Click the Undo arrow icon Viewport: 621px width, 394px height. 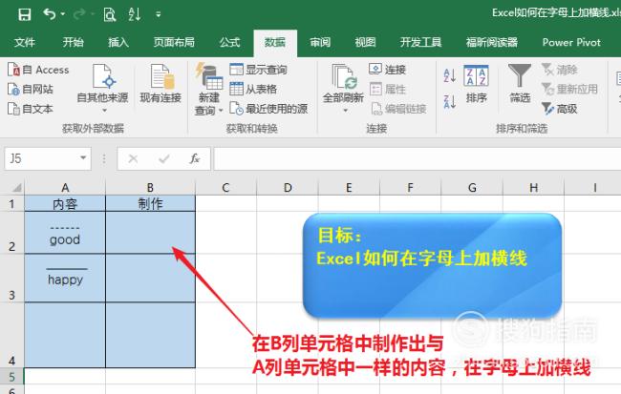point(50,14)
